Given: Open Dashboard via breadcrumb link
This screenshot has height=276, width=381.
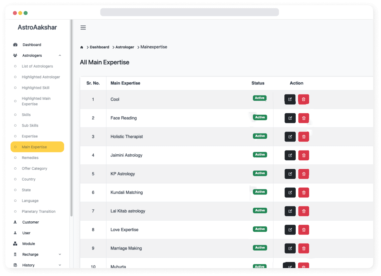Looking at the screenshot, I should 99,47.
